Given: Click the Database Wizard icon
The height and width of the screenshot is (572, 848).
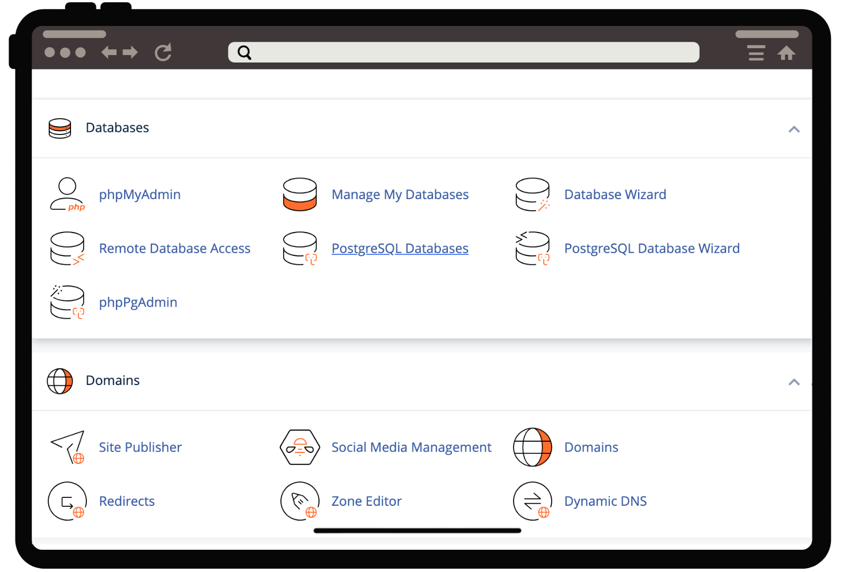Looking at the screenshot, I should click(532, 195).
